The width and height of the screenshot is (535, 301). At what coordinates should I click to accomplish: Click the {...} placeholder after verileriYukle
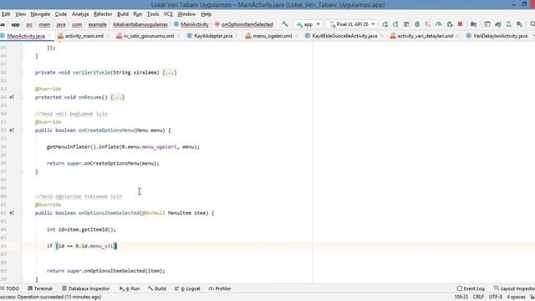pos(170,73)
